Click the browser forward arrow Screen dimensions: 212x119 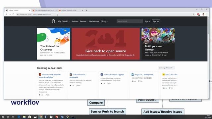tap(10, 14)
